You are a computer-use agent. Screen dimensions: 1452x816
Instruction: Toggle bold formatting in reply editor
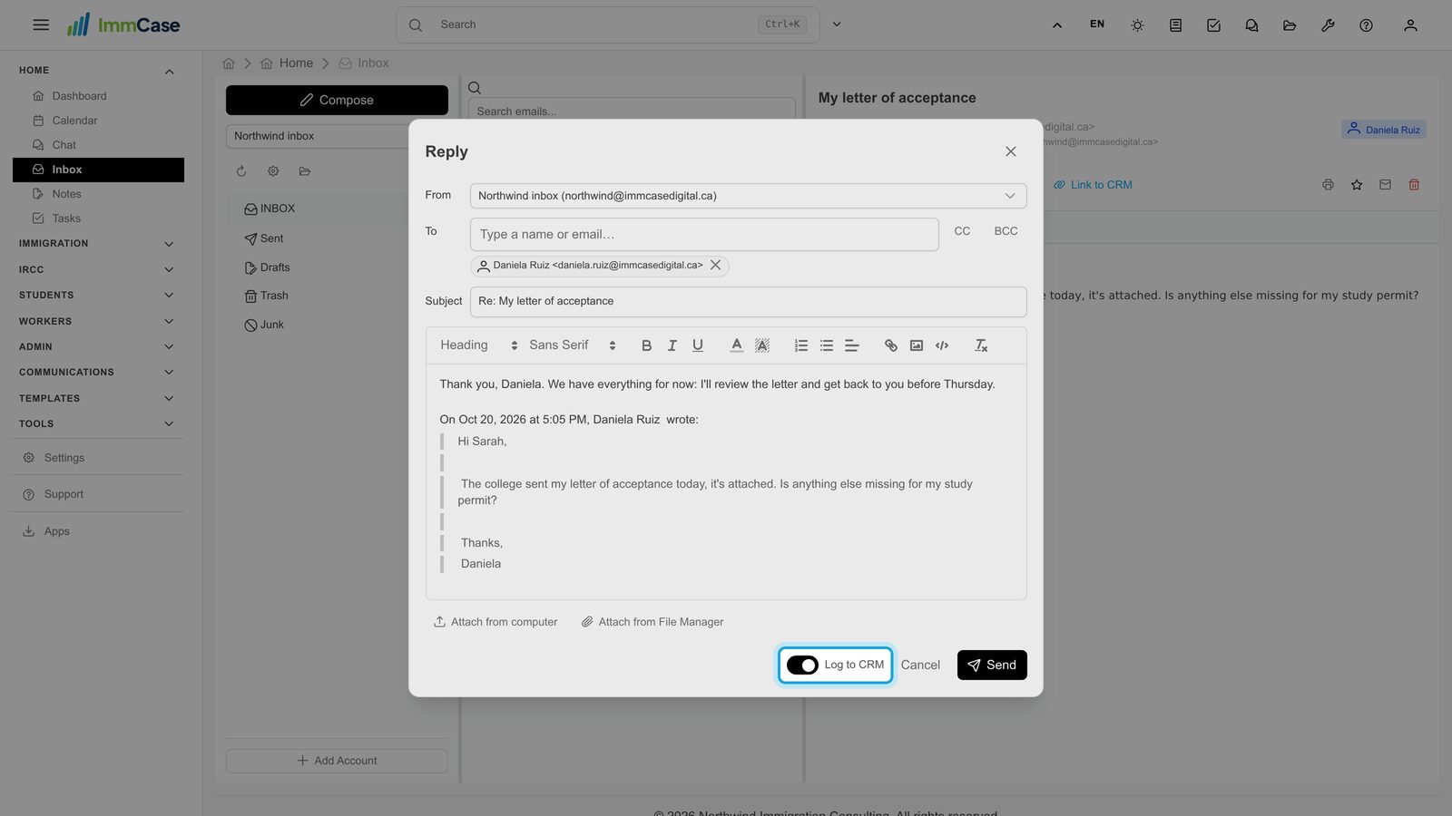(646, 345)
